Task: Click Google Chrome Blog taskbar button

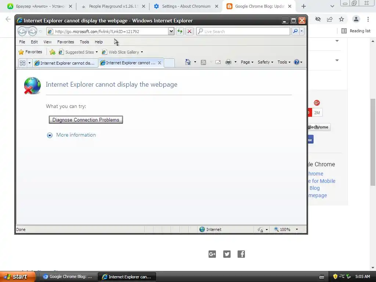Action: [68, 277]
